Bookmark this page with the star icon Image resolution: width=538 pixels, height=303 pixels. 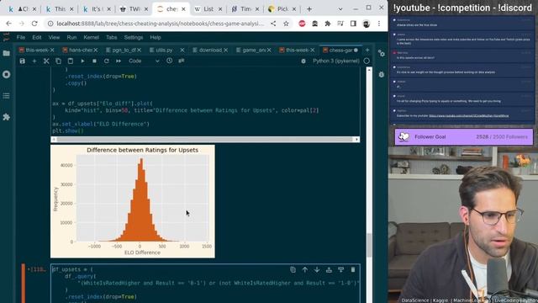(286, 24)
